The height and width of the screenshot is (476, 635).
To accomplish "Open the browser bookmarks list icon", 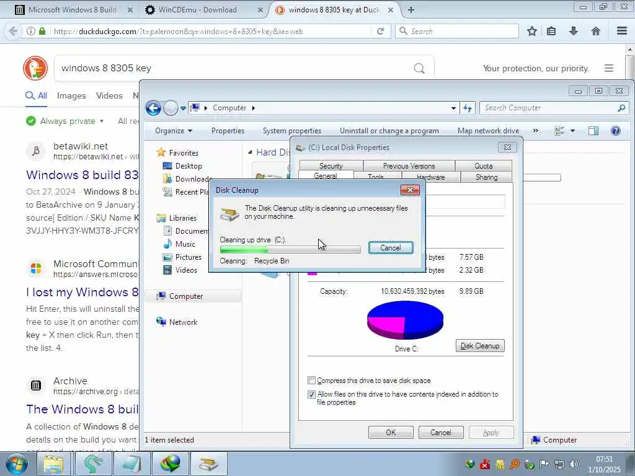I will (x=551, y=31).
